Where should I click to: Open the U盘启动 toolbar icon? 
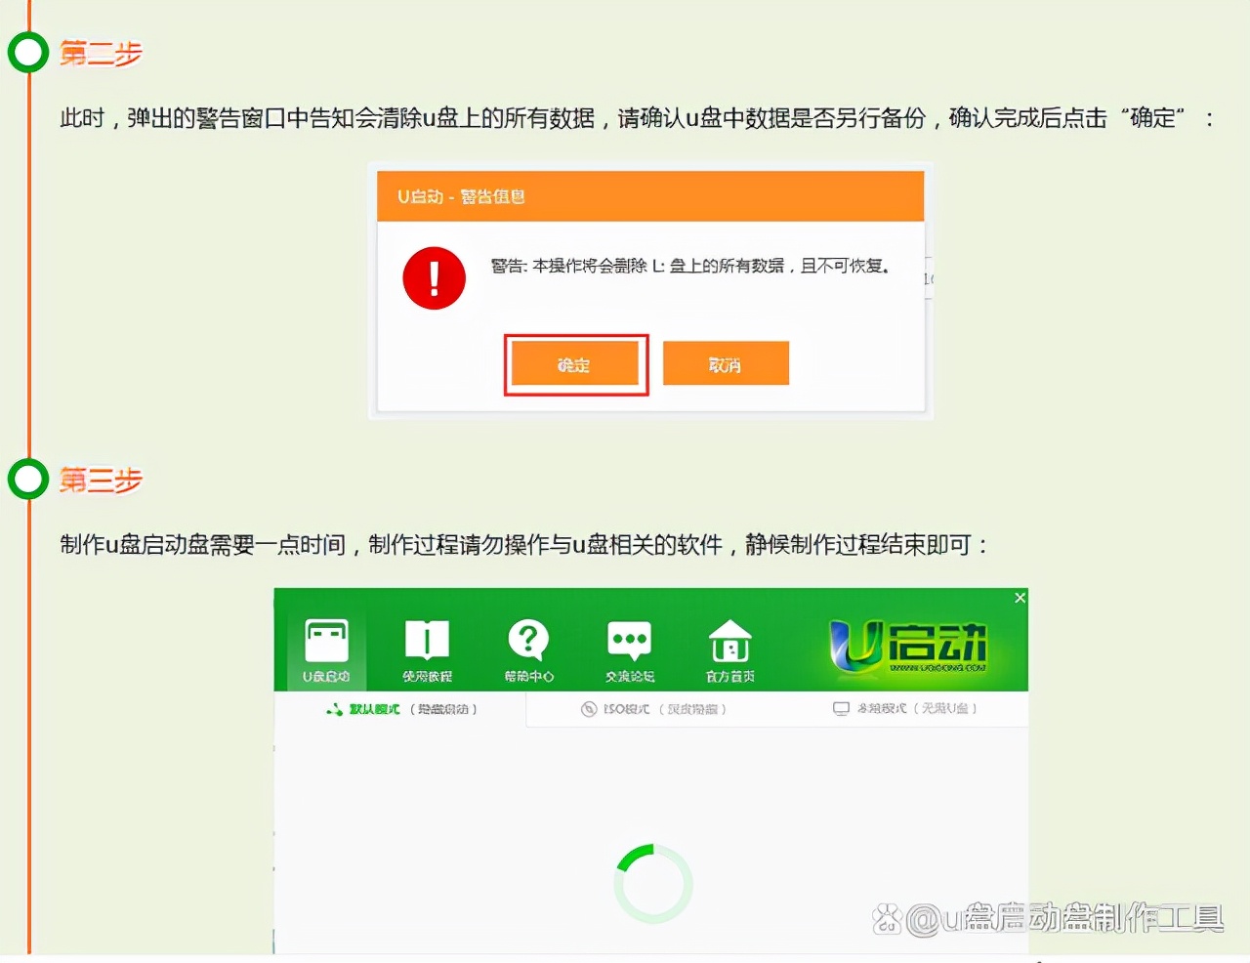click(x=326, y=649)
